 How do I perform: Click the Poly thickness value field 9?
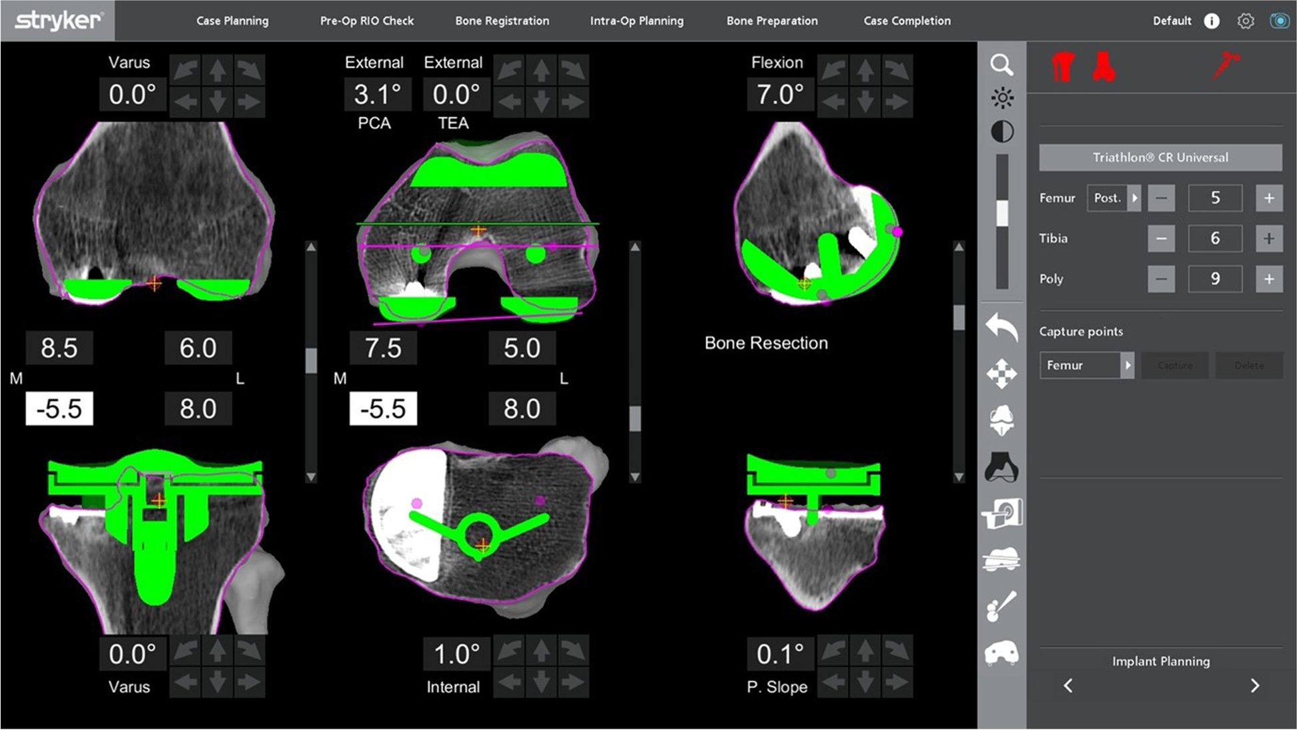(1215, 279)
